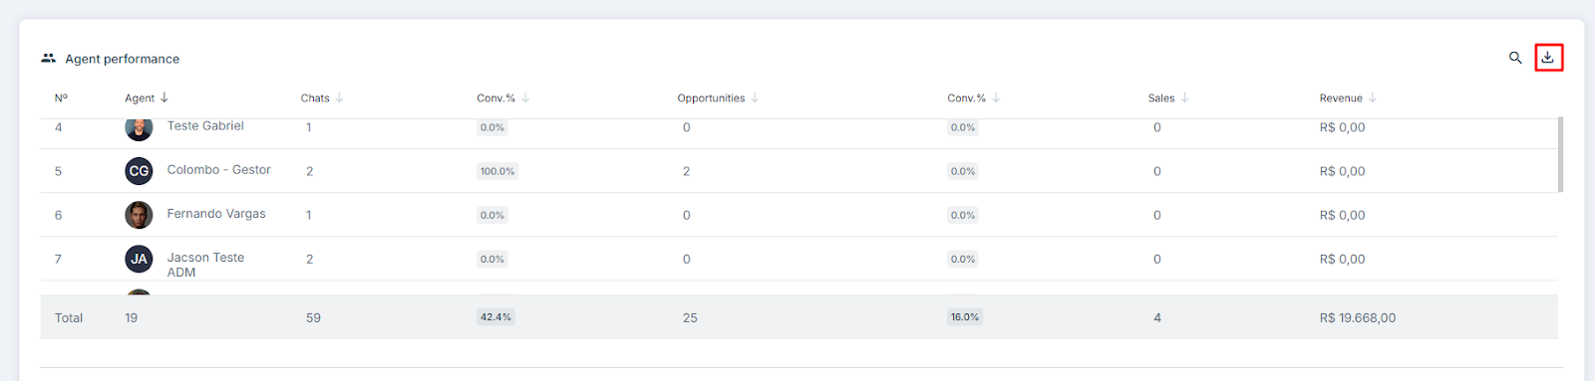Click the table vertical scrollbar
The height and width of the screenshot is (381, 1595).
1560,154
